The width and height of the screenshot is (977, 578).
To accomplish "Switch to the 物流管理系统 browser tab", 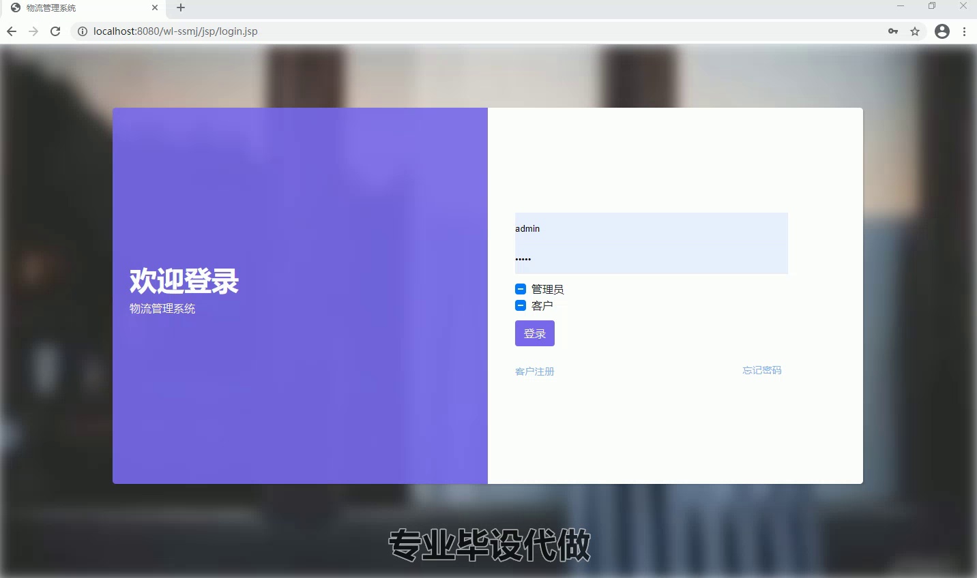I will pos(82,8).
